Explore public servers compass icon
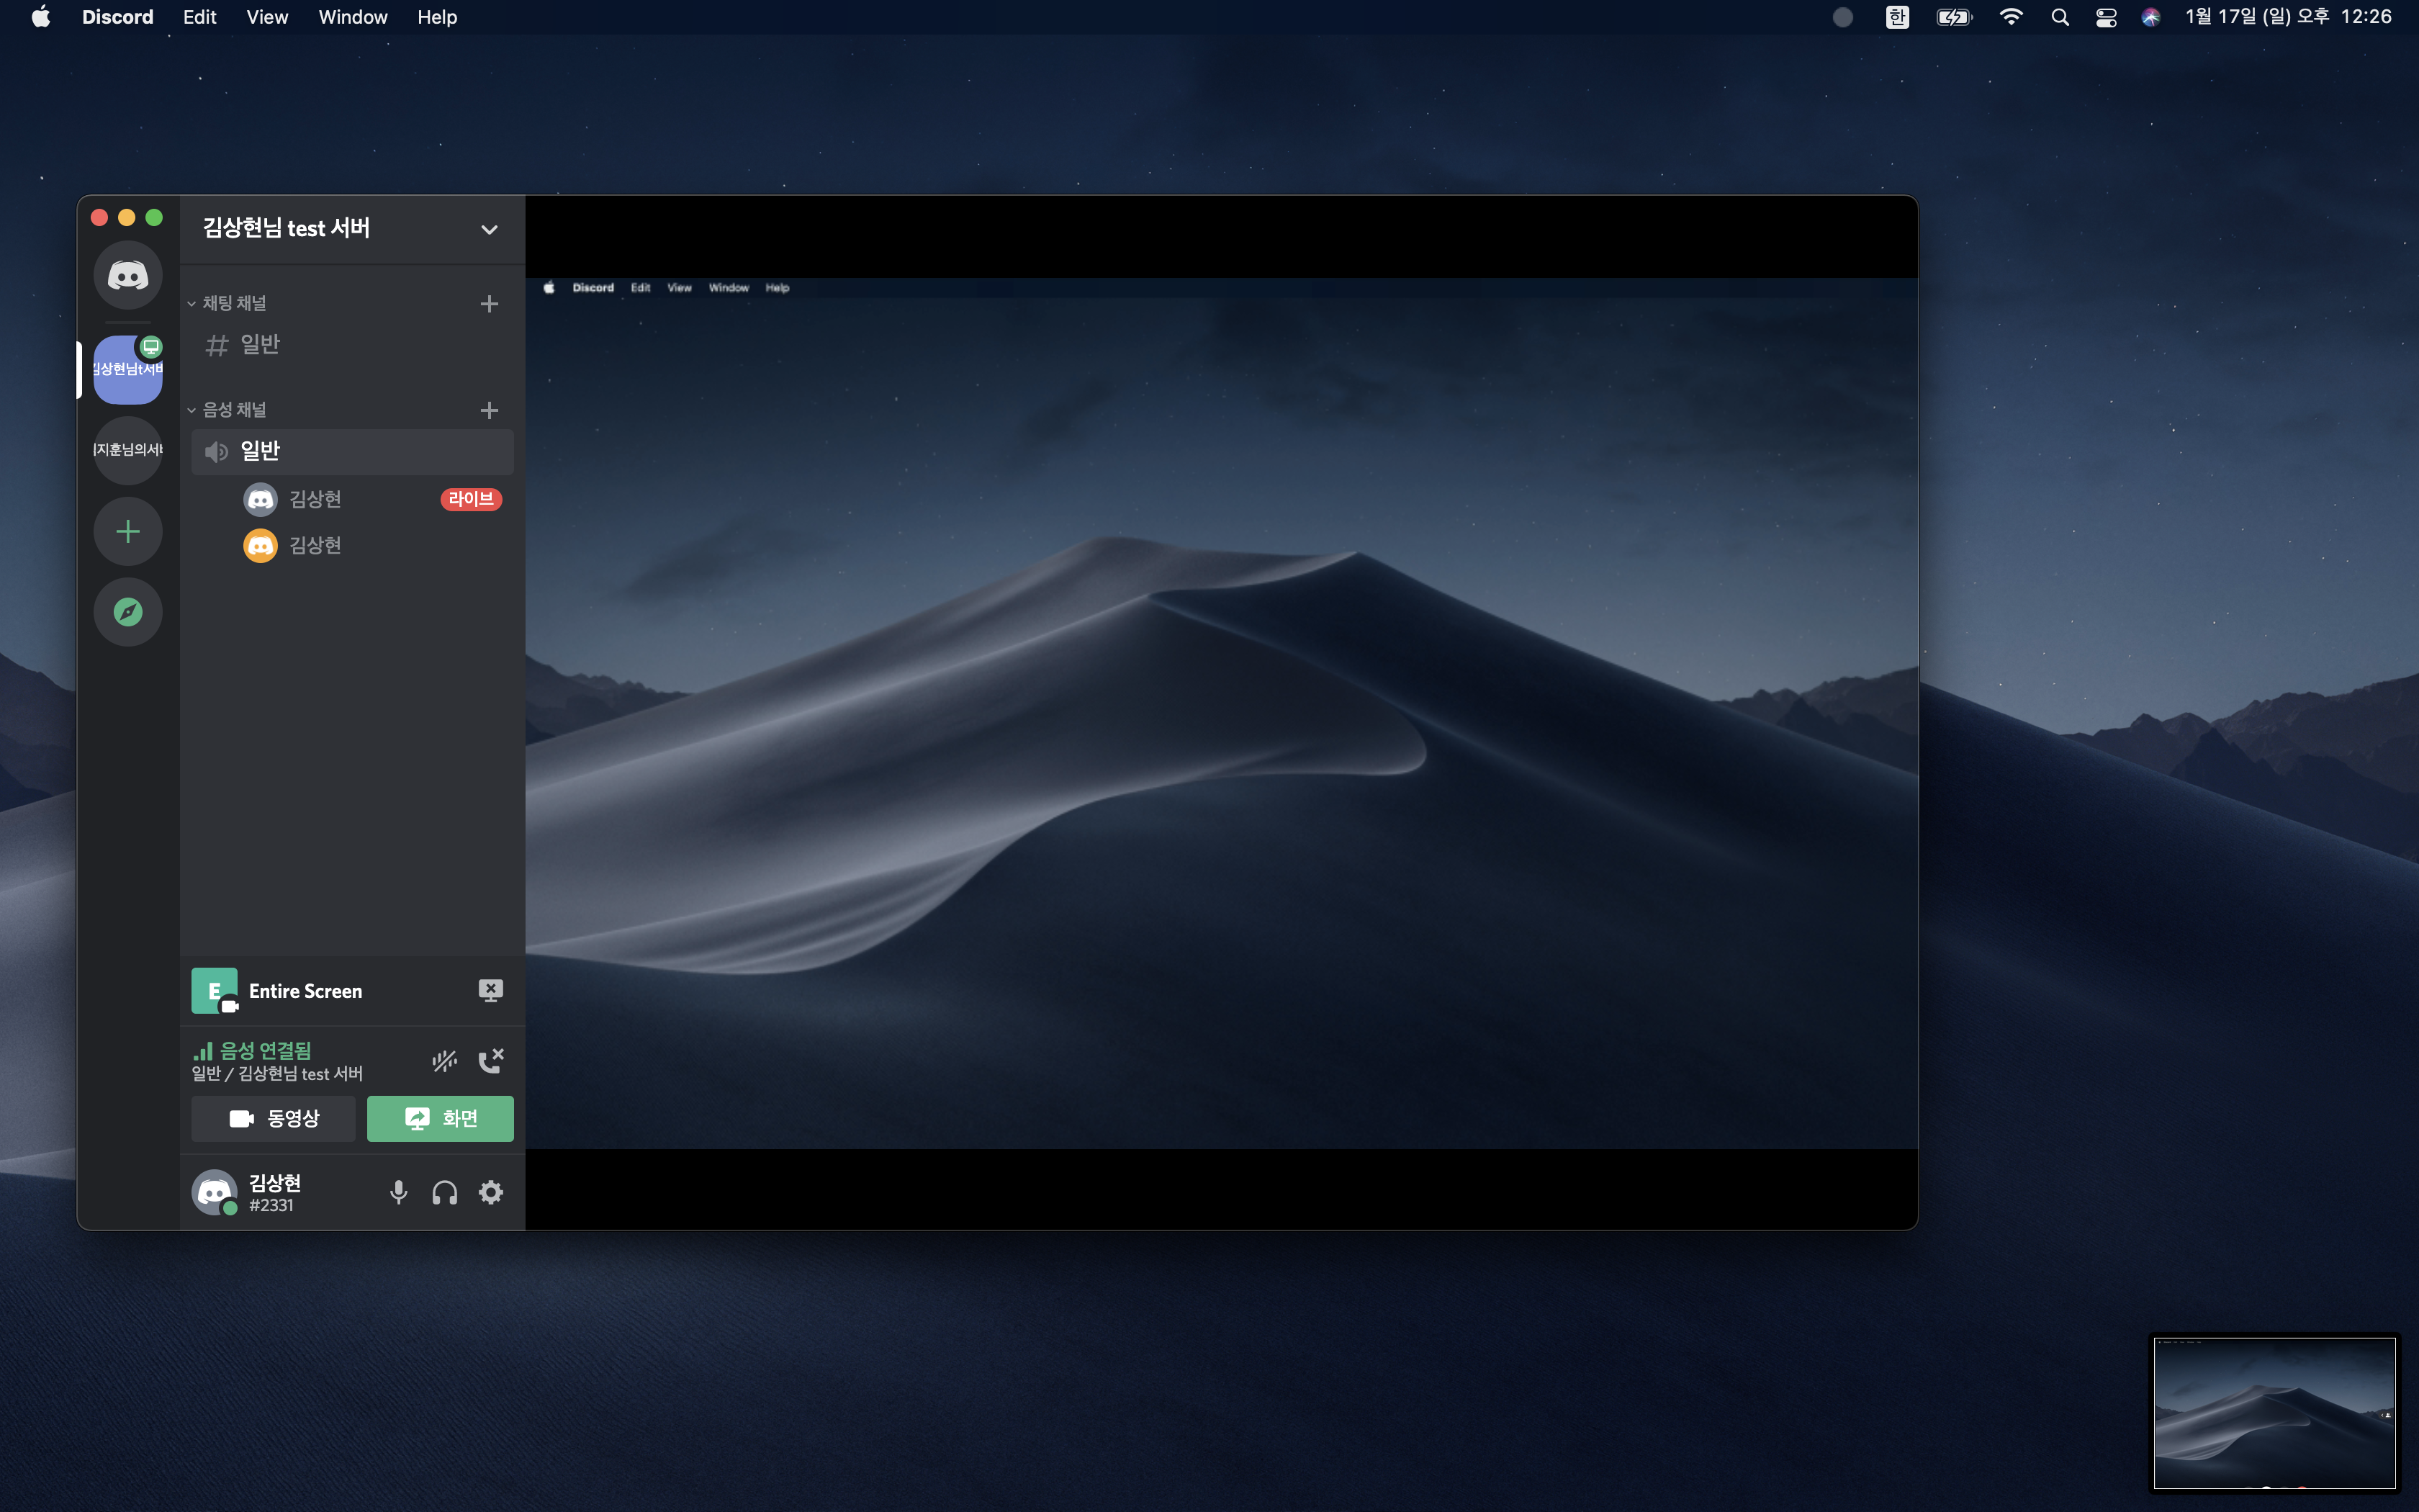 coord(128,612)
